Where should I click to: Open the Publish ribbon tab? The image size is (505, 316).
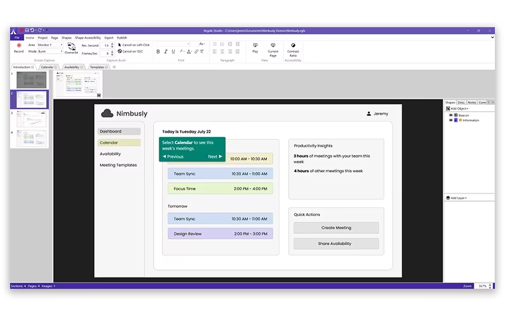[122, 38]
